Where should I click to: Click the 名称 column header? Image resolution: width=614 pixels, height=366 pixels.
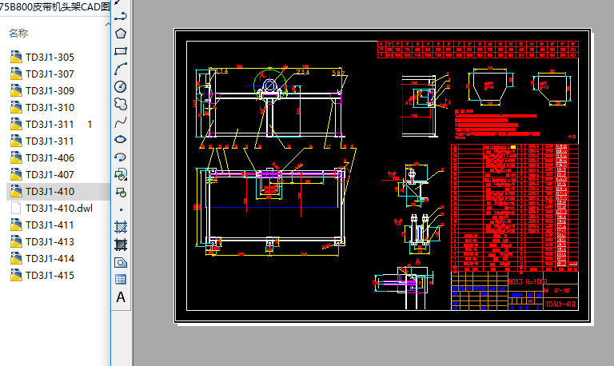click(x=18, y=34)
